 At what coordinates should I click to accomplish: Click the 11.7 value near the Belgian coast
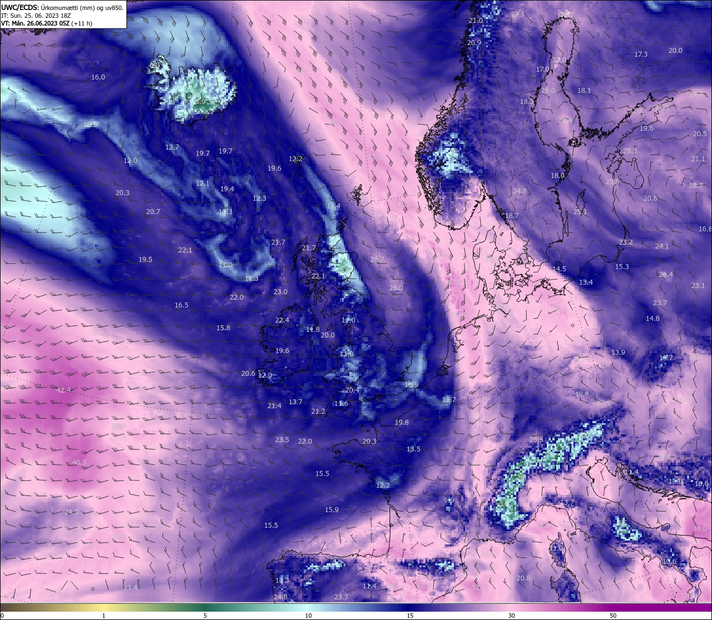click(x=449, y=400)
